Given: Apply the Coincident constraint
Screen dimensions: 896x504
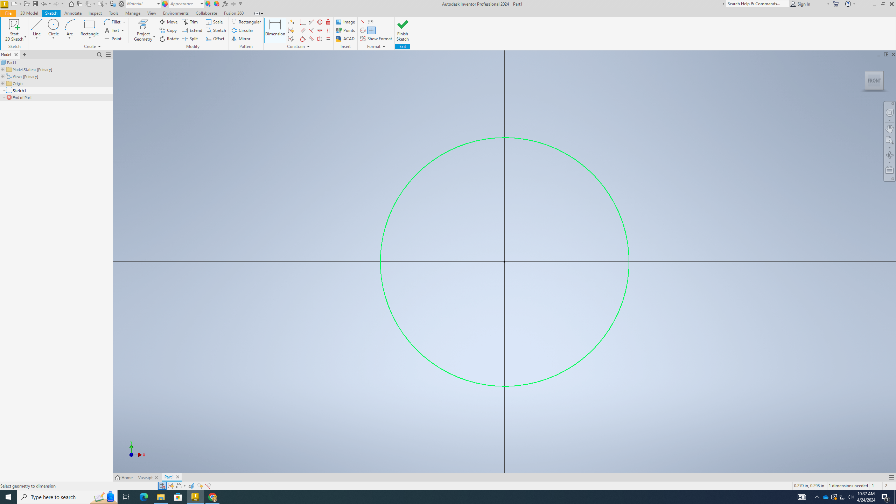Looking at the screenshot, I should (x=303, y=22).
